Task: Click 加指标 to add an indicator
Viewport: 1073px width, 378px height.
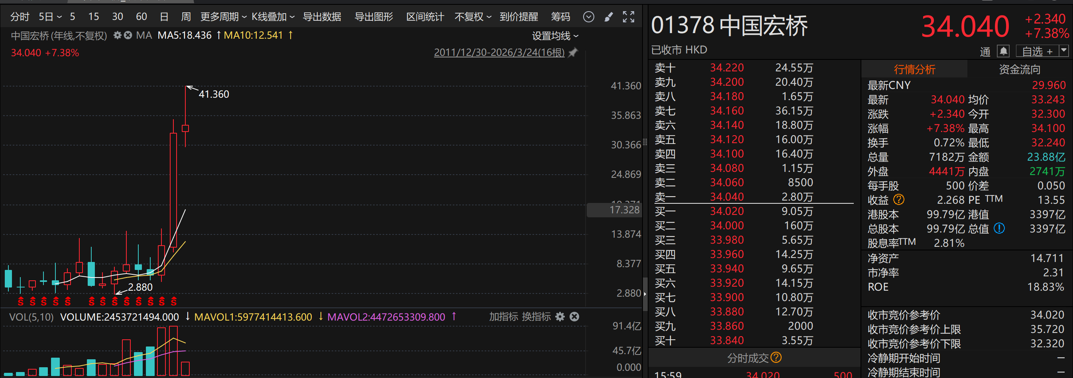Action: tap(503, 317)
